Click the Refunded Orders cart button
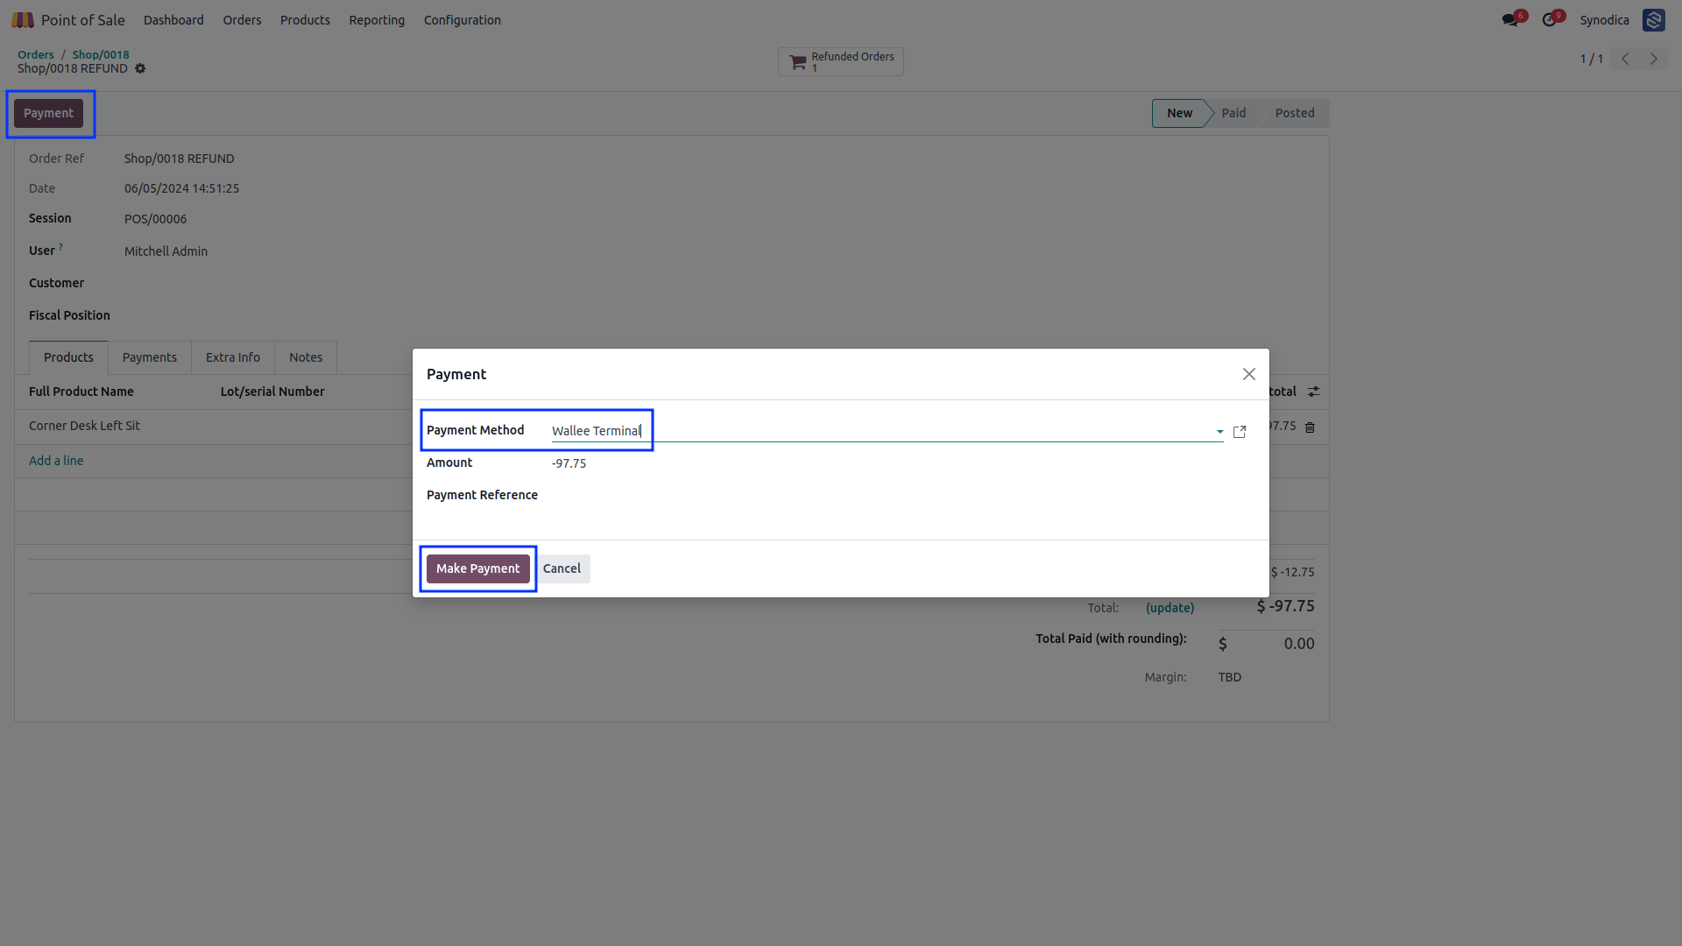Image resolution: width=1682 pixels, height=946 pixels. coord(841,61)
